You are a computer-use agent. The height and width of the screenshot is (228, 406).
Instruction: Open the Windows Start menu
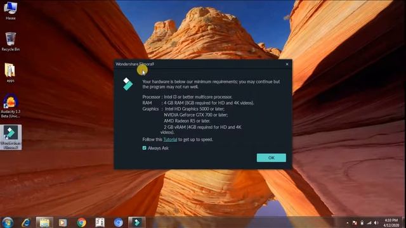pyautogui.click(x=8, y=222)
